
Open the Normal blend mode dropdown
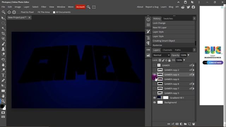point(161,55)
